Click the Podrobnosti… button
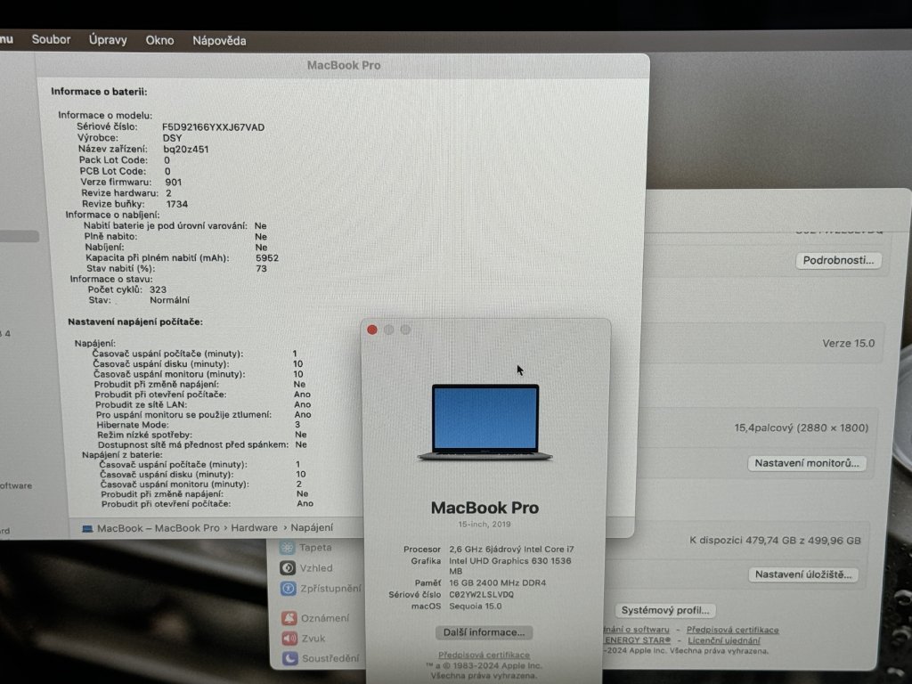Viewport: 912px width, 684px height. (x=838, y=260)
